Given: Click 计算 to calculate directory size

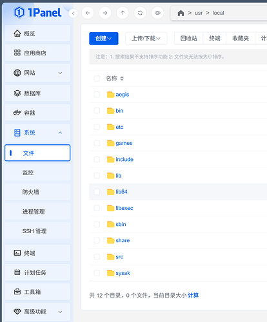Looking at the screenshot, I should coord(193,296).
